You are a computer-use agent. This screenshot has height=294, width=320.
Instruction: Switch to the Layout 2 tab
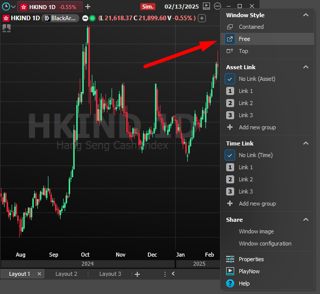(x=66, y=274)
